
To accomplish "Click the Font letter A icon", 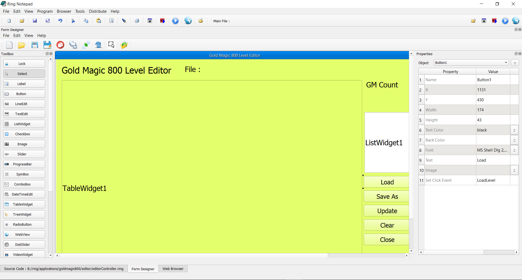I will point(111,21).
